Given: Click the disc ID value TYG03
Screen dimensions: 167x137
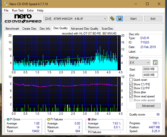Looking at the screenshot, I should (145, 42).
